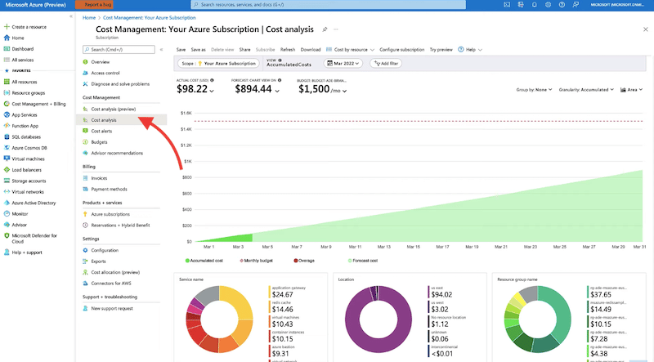
Task: Click the Home house icon in sidebar
Action: tap(7, 38)
